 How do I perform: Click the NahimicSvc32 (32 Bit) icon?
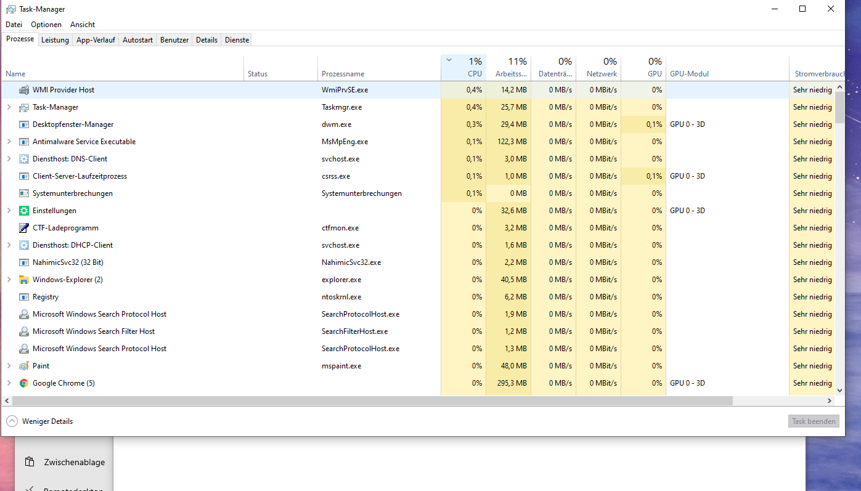[x=24, y=262]
